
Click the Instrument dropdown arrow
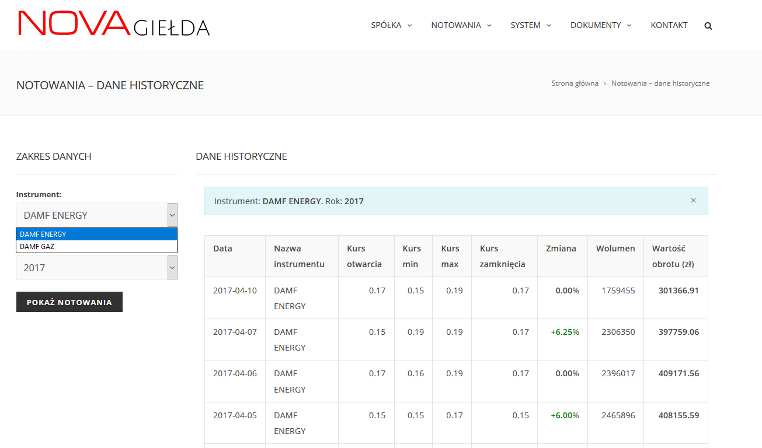[172, 215]
